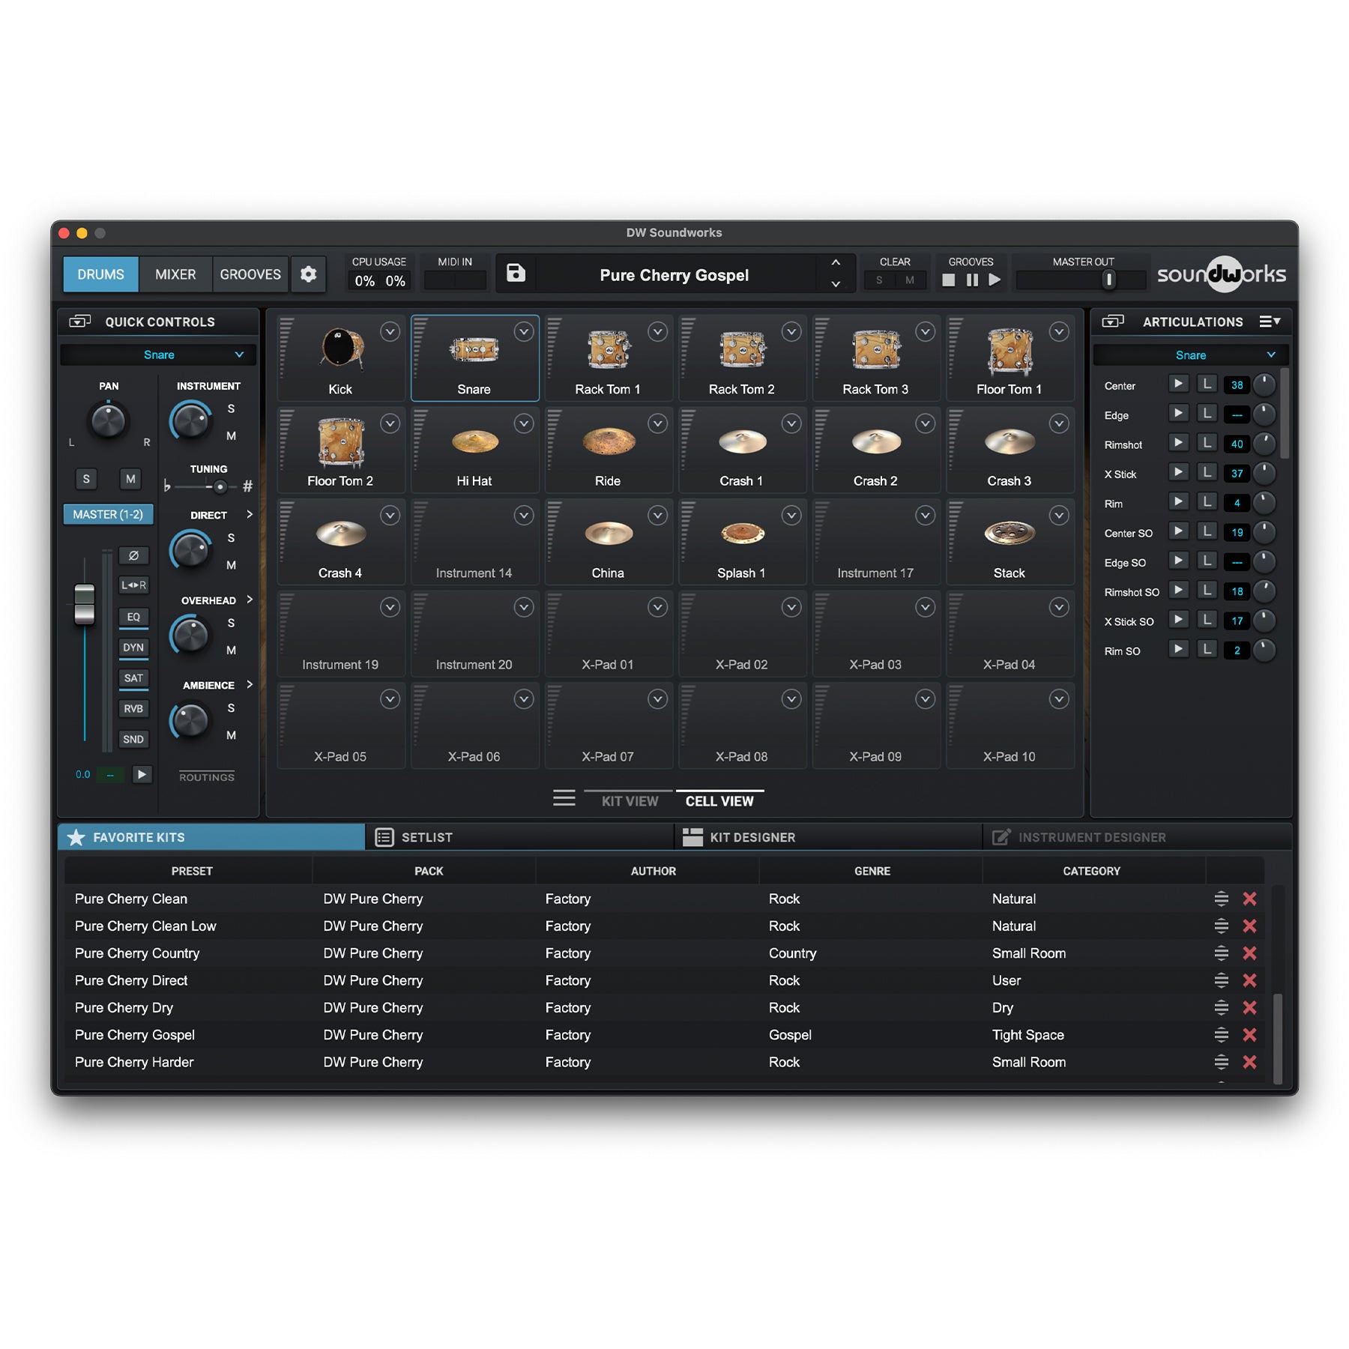Solo the Direct channel
Screen dimensions: 1349x1349
pos(231,538)
